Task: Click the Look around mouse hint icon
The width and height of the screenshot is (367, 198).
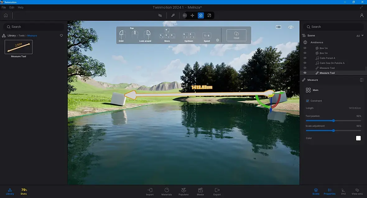Action: click(147, 34)
